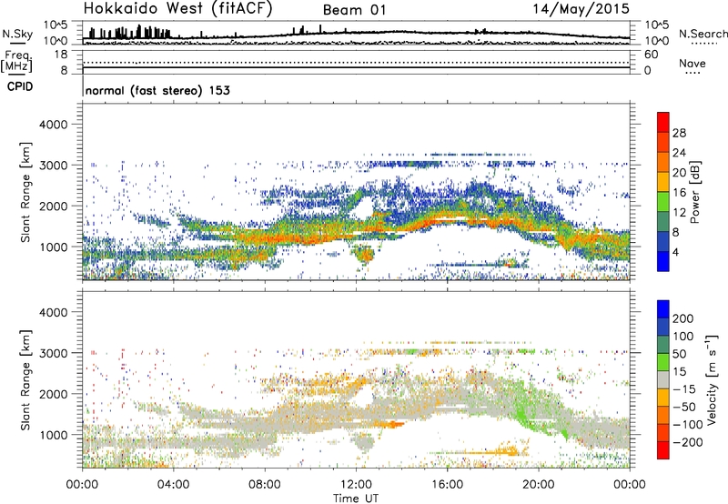The image size is (728, 504).
Task: Click the "CPID" row label
Action: point(20,86)
